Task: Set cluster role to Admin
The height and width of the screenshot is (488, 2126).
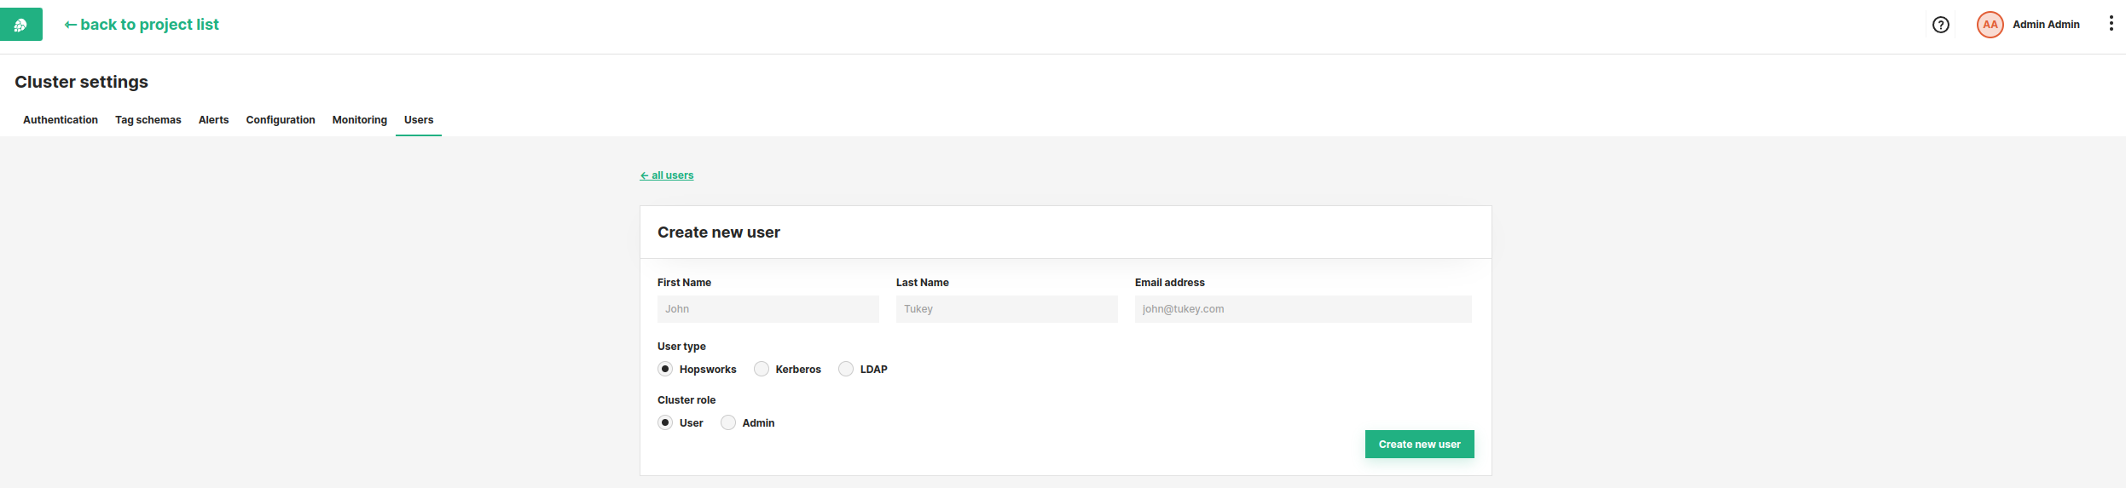Action: 728,422
